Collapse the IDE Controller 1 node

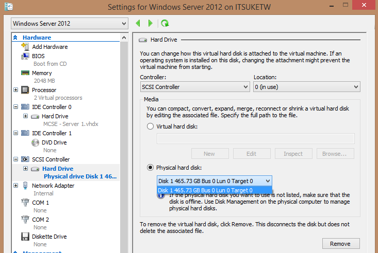click(x=15, y=133)
